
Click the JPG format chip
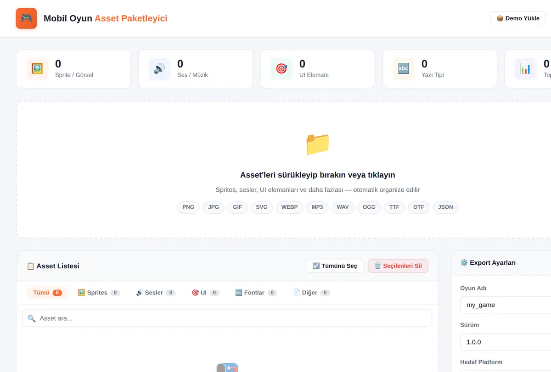[x=214, y=207]
